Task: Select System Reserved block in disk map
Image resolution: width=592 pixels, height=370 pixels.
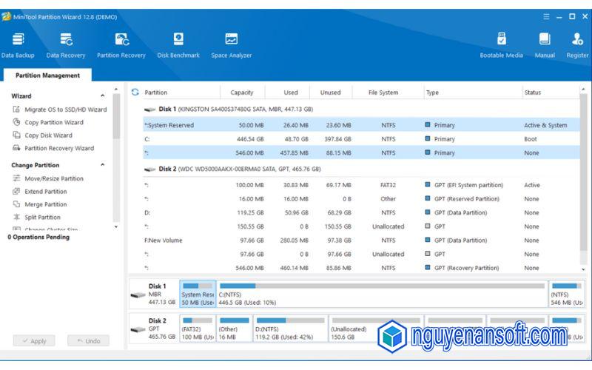Action: (x=198, y=294)
